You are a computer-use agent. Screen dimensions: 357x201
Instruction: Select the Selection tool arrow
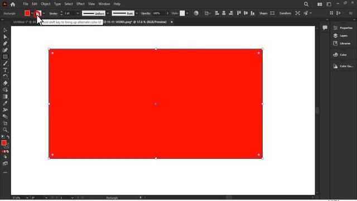click(x=5, y=30)
